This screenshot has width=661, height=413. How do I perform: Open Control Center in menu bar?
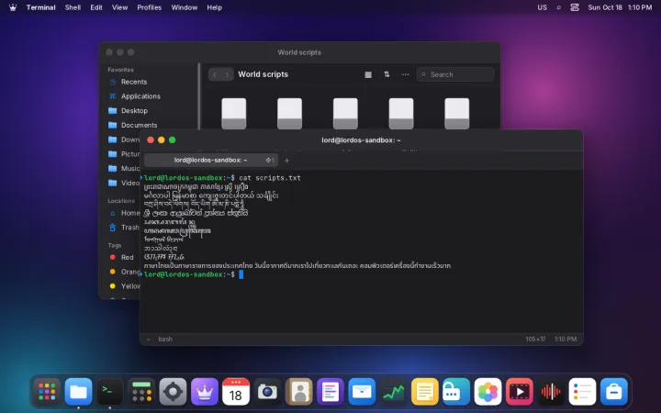575,7
